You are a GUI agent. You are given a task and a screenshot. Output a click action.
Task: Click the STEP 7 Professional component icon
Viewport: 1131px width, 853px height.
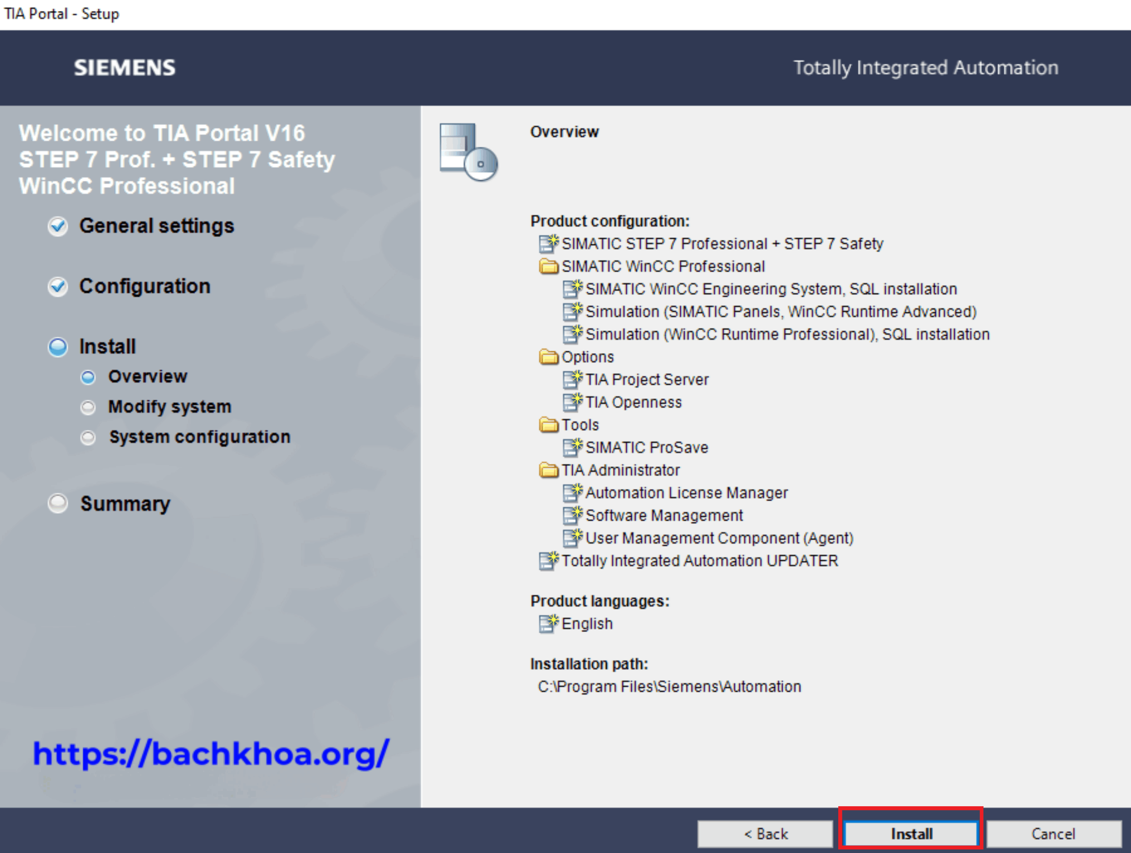click(x=549, y=244)
